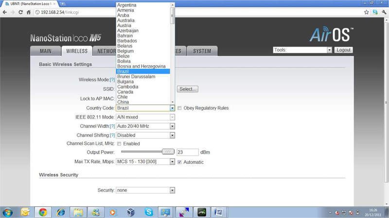
Task: Open a new browser tab
Action: pyautogui.click(x=62, y=4)
